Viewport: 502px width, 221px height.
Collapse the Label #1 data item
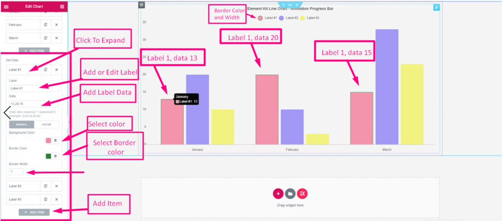[23, 69]
